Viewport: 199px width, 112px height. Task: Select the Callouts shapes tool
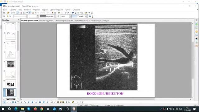pos(44,102)
